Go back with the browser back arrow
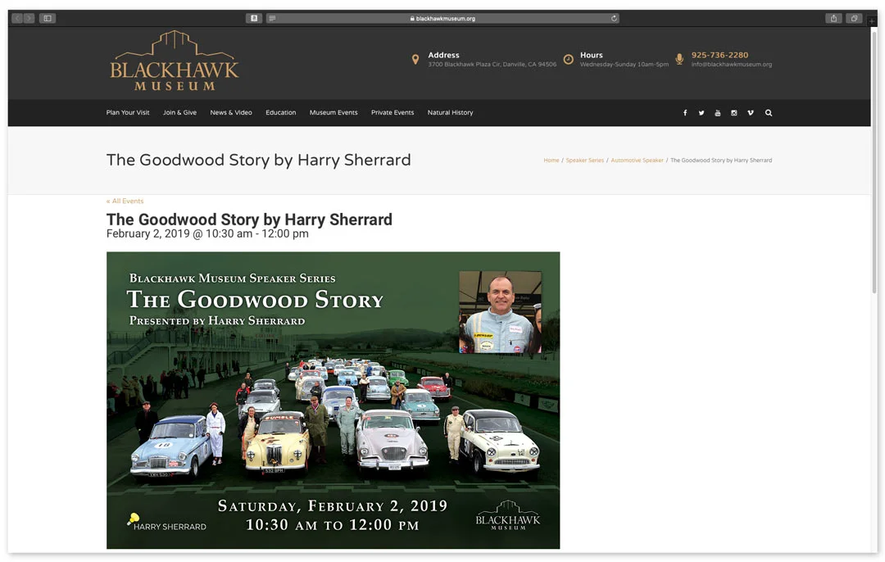This screenshot has height=562, width=885. (17, 18)
